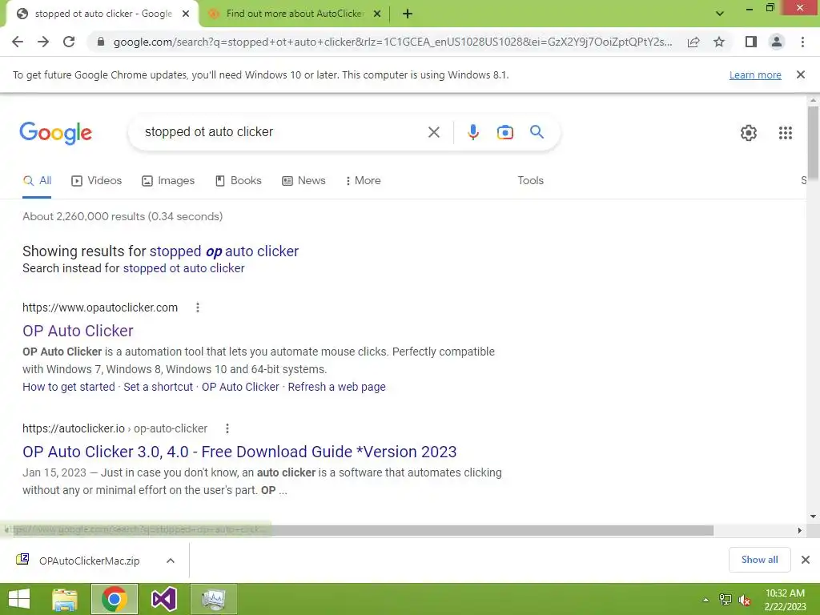This screenshot has height=615, width=820.
Task: Expand the More search filters menu
Action: [x=363, y=181]
